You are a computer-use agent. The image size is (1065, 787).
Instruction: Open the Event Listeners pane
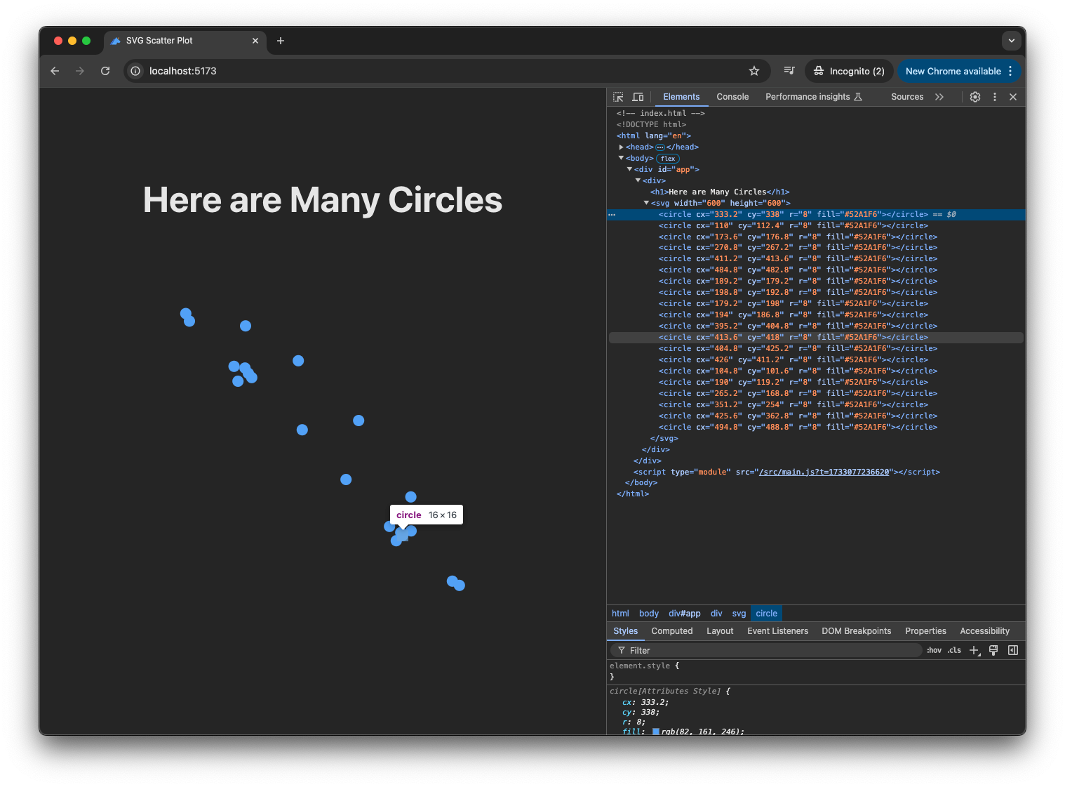pos(777,631)
